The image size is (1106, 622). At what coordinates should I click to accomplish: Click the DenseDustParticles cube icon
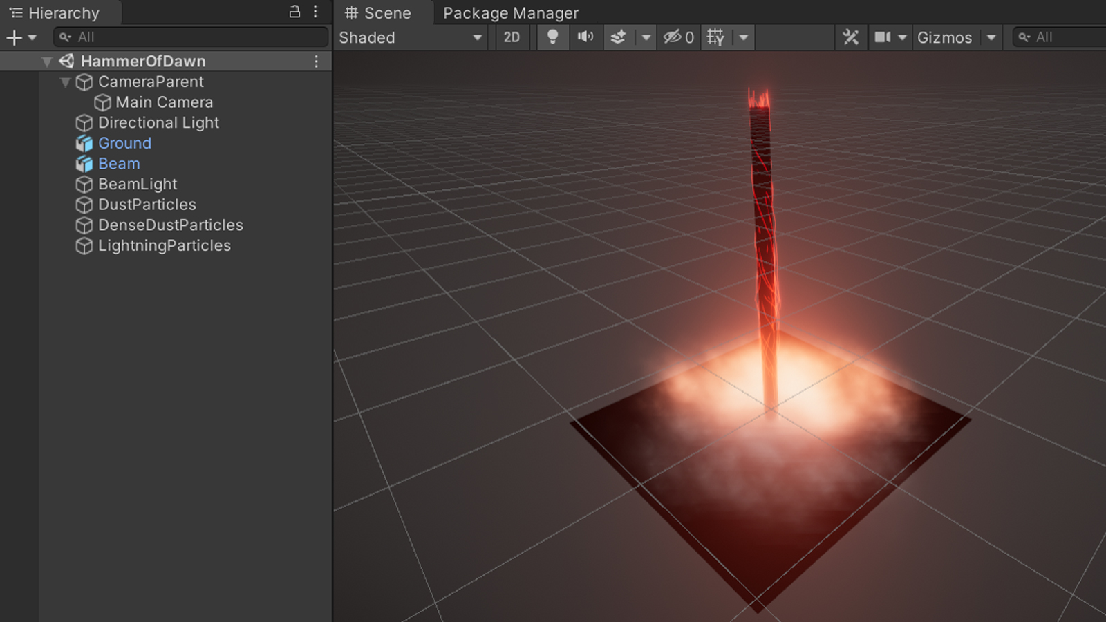click(84, 225)
